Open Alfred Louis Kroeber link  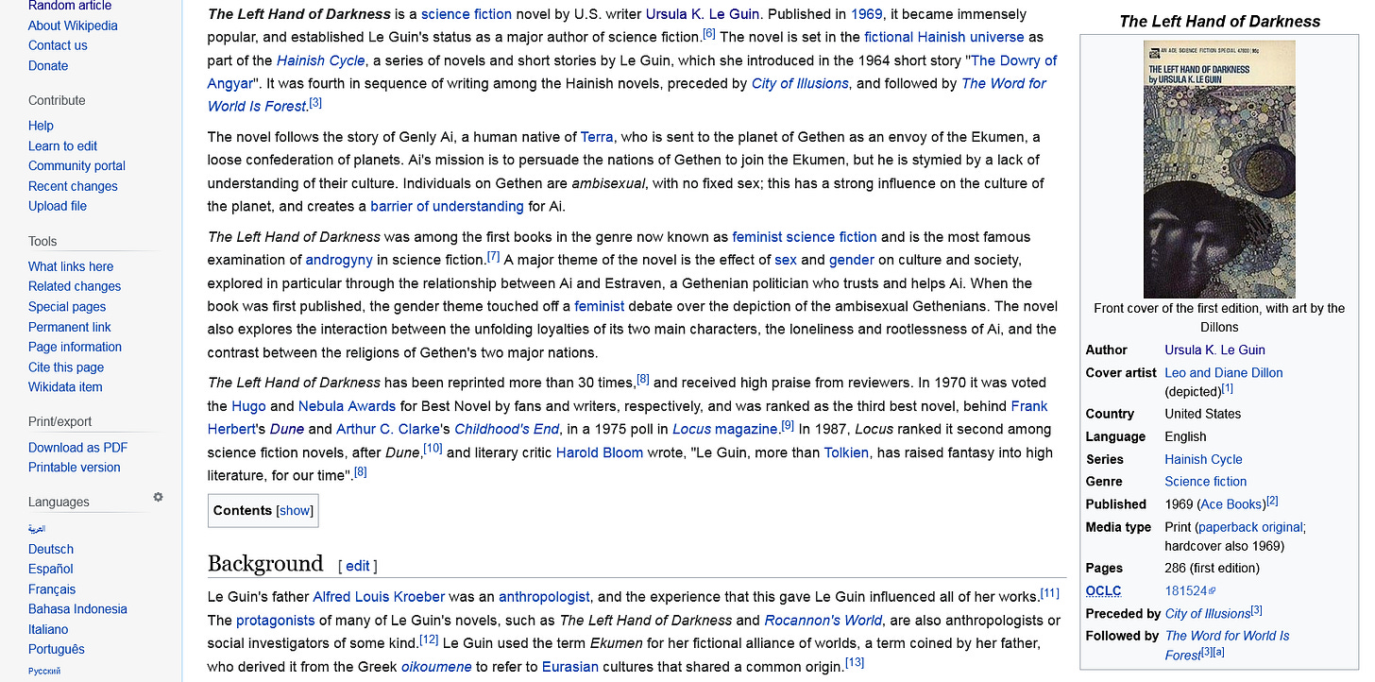coord(379,597)
